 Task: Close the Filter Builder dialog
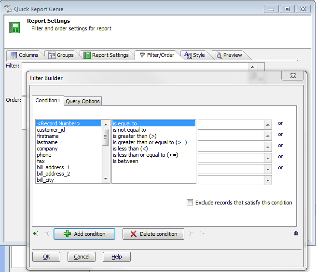293,76
